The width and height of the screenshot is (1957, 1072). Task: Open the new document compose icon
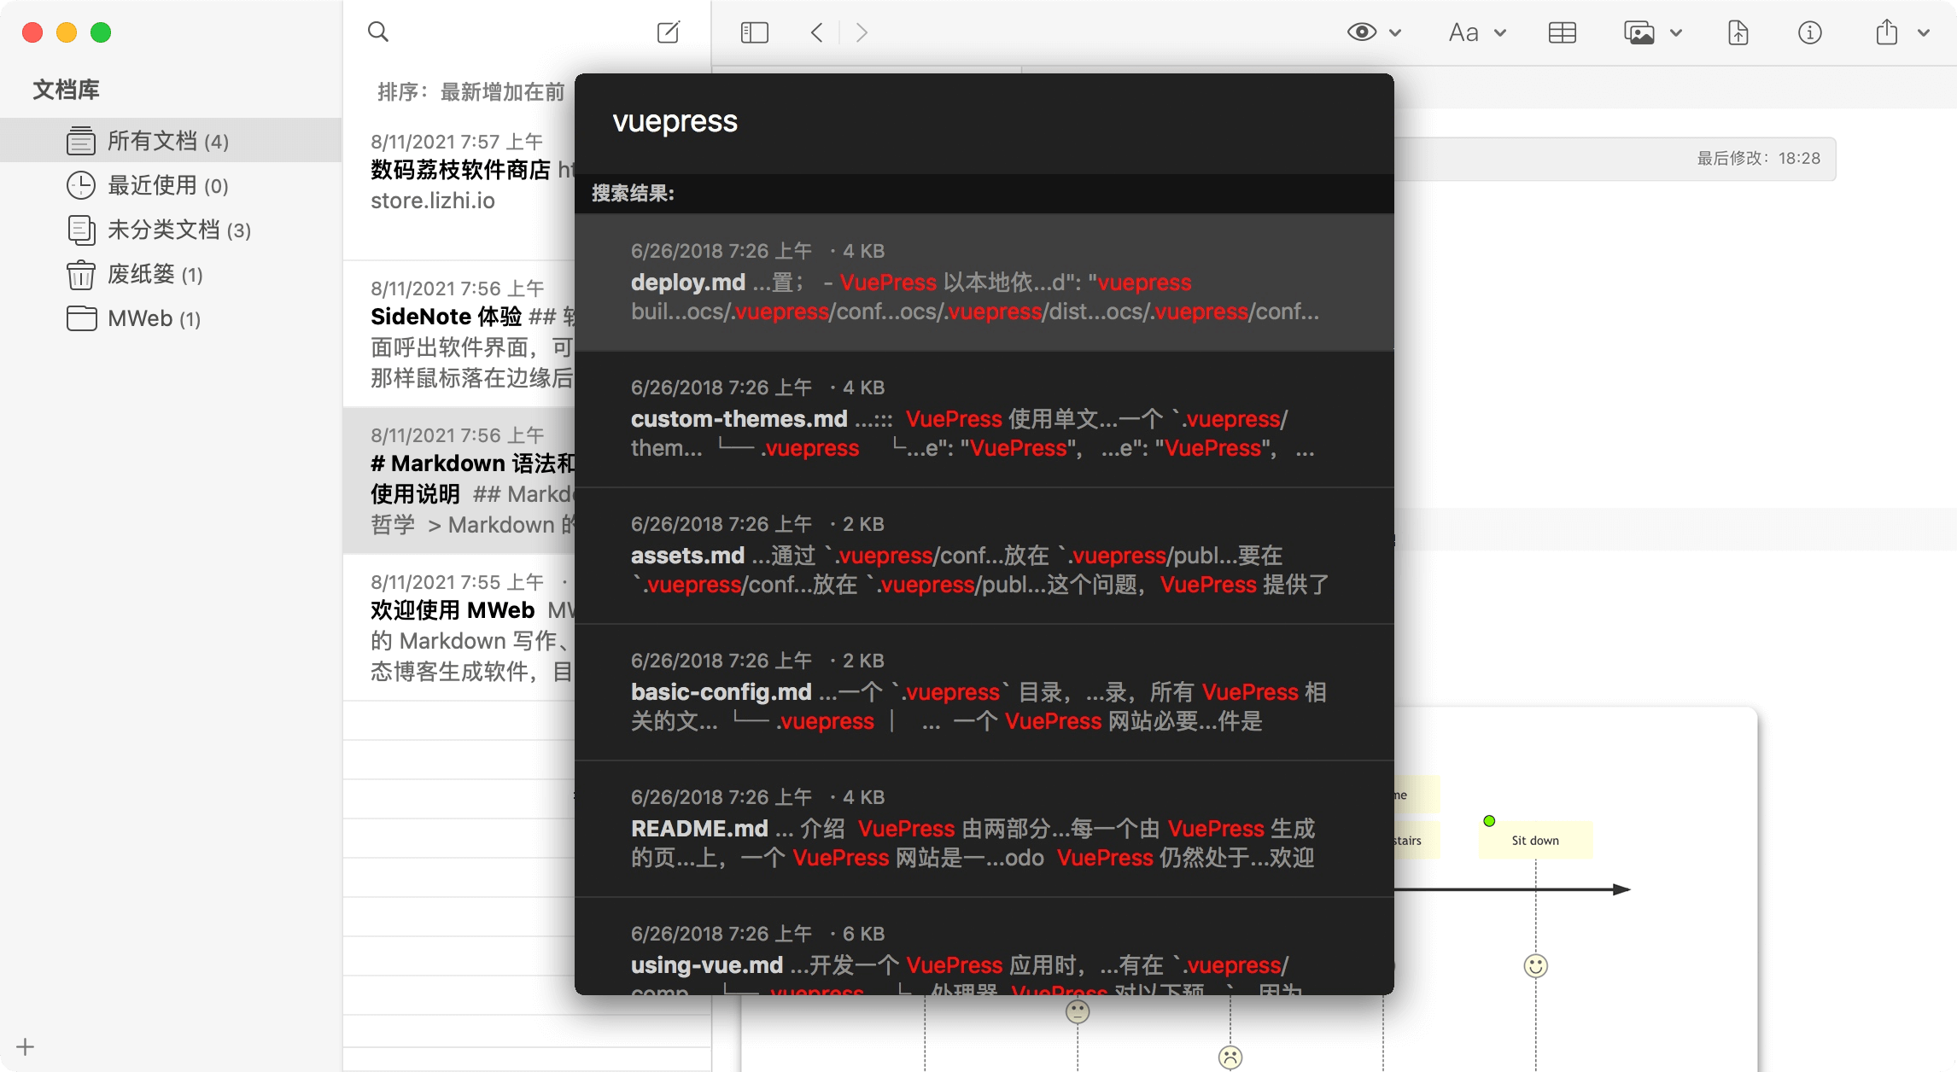point(669,32)
